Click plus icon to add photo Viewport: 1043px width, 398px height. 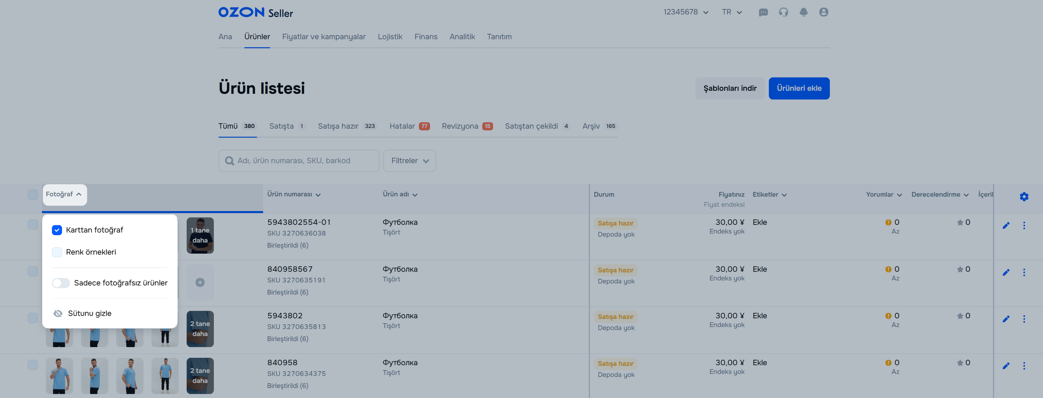point(200,282)
